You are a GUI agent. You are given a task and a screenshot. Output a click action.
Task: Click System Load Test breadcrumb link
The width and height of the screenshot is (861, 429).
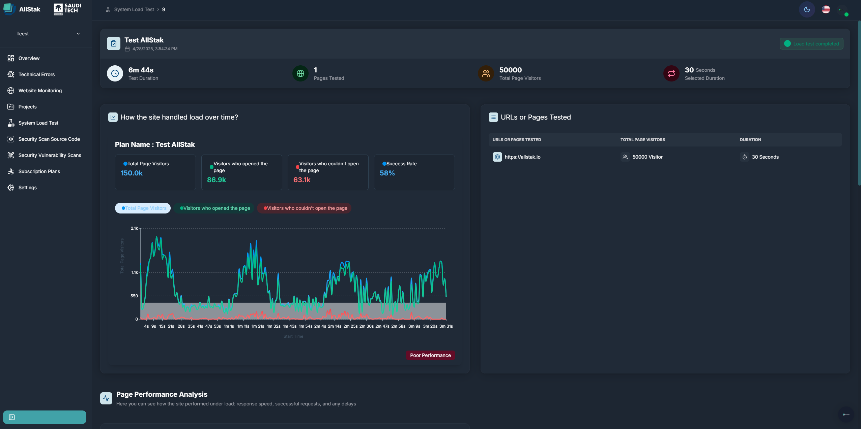click(134, 9)
